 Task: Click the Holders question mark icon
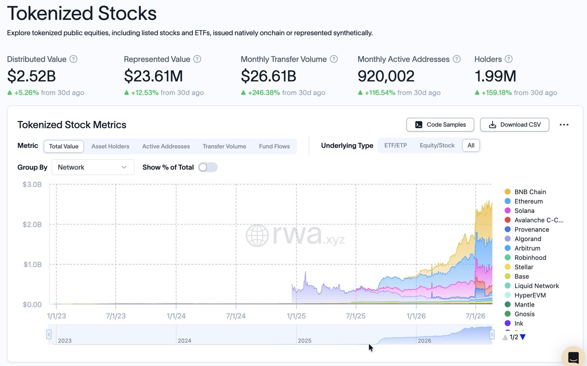point(509,59)
